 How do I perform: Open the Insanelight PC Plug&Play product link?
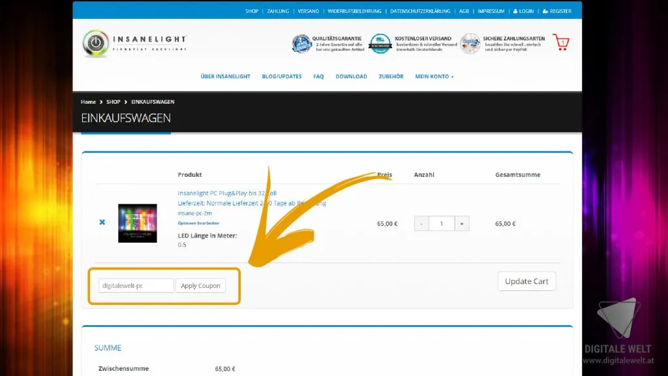tap(227, 193)
